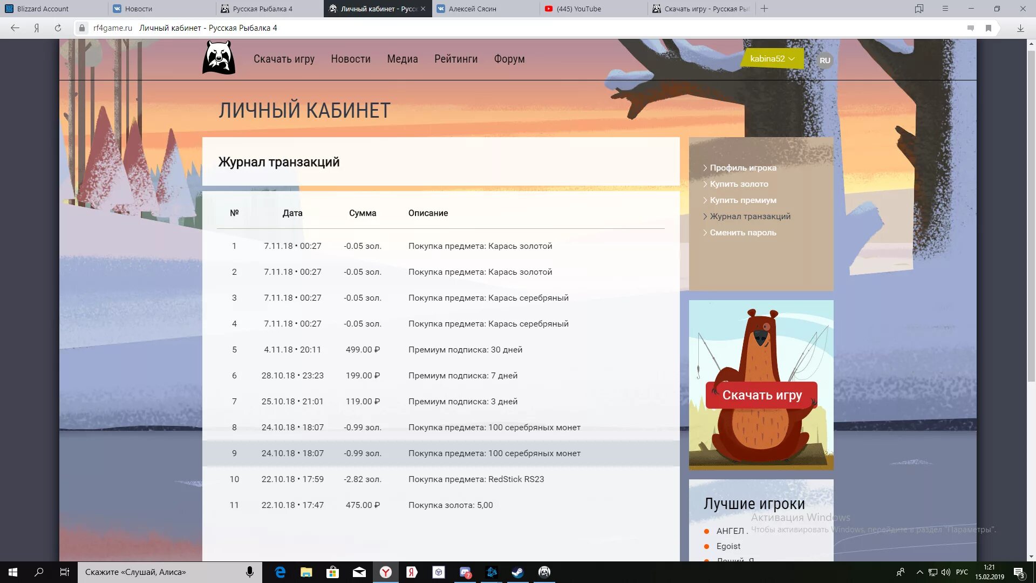Click the Alice voice microphone icon
The height and width of the screenshot is (583, 1036).
[x=250, y=572]
